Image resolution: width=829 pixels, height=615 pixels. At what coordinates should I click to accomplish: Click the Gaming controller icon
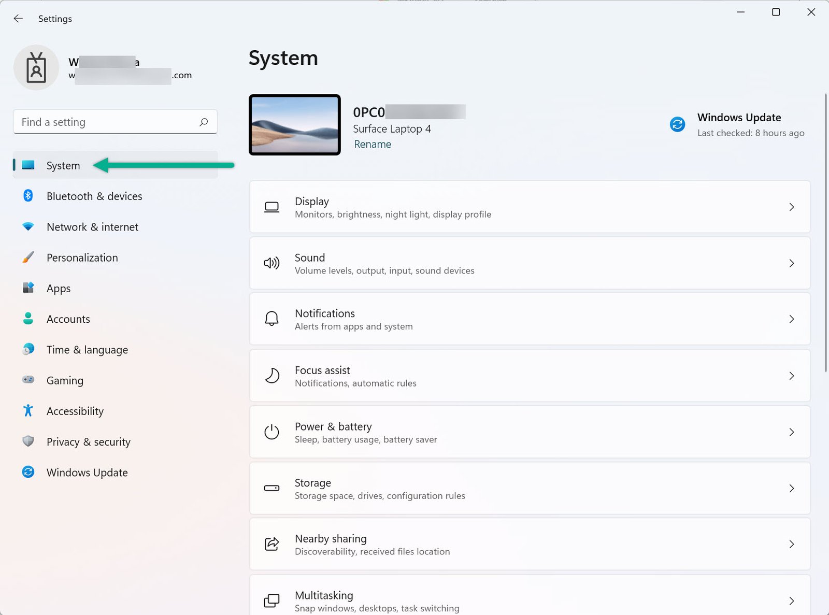28,380
